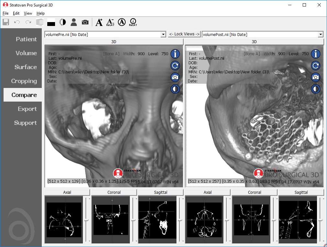The image size is (327, 247).
Task: Reset rotation of the right 3D view
Action: [315, 66]
